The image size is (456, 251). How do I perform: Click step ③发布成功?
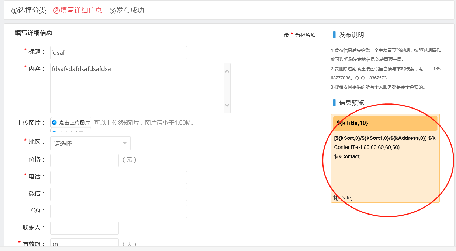tap(127, 10)
